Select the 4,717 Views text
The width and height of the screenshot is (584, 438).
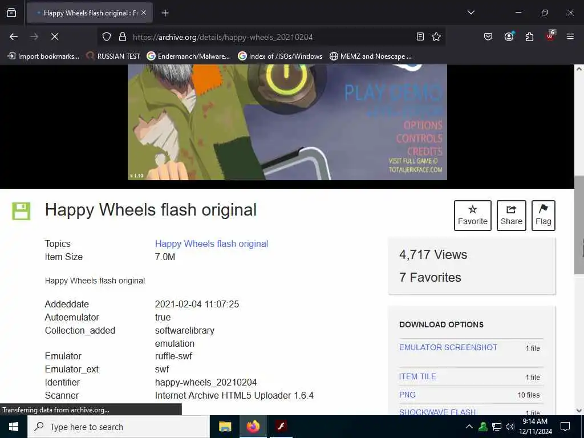coord(433,255)
